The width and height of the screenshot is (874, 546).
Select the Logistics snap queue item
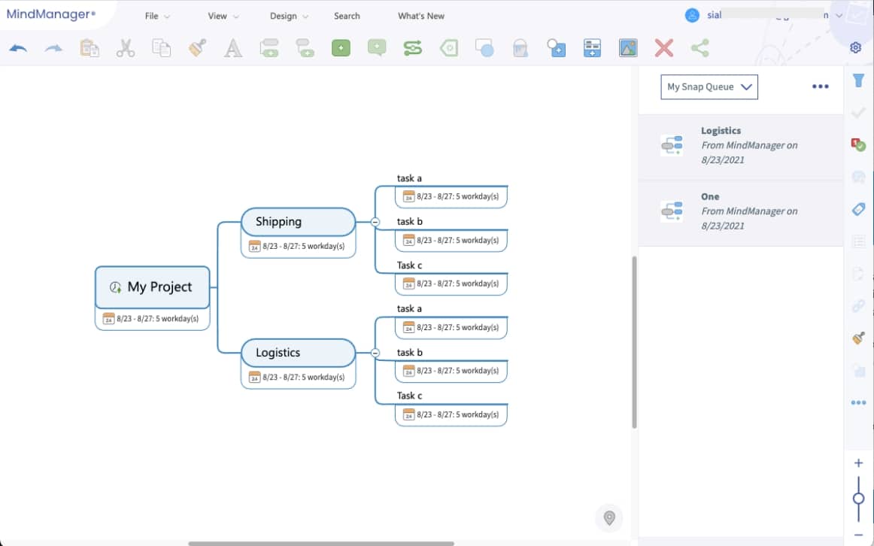tap(740, 146)
